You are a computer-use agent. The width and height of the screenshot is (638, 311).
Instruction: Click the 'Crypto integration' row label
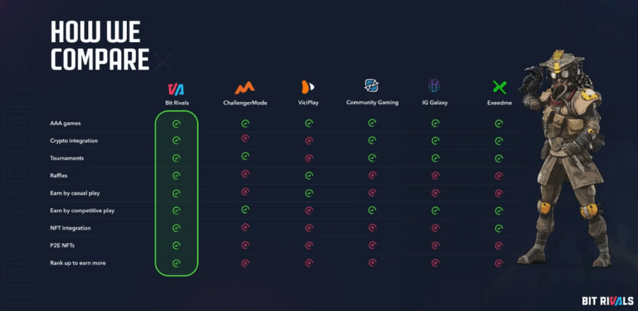[x=73, y=141]
